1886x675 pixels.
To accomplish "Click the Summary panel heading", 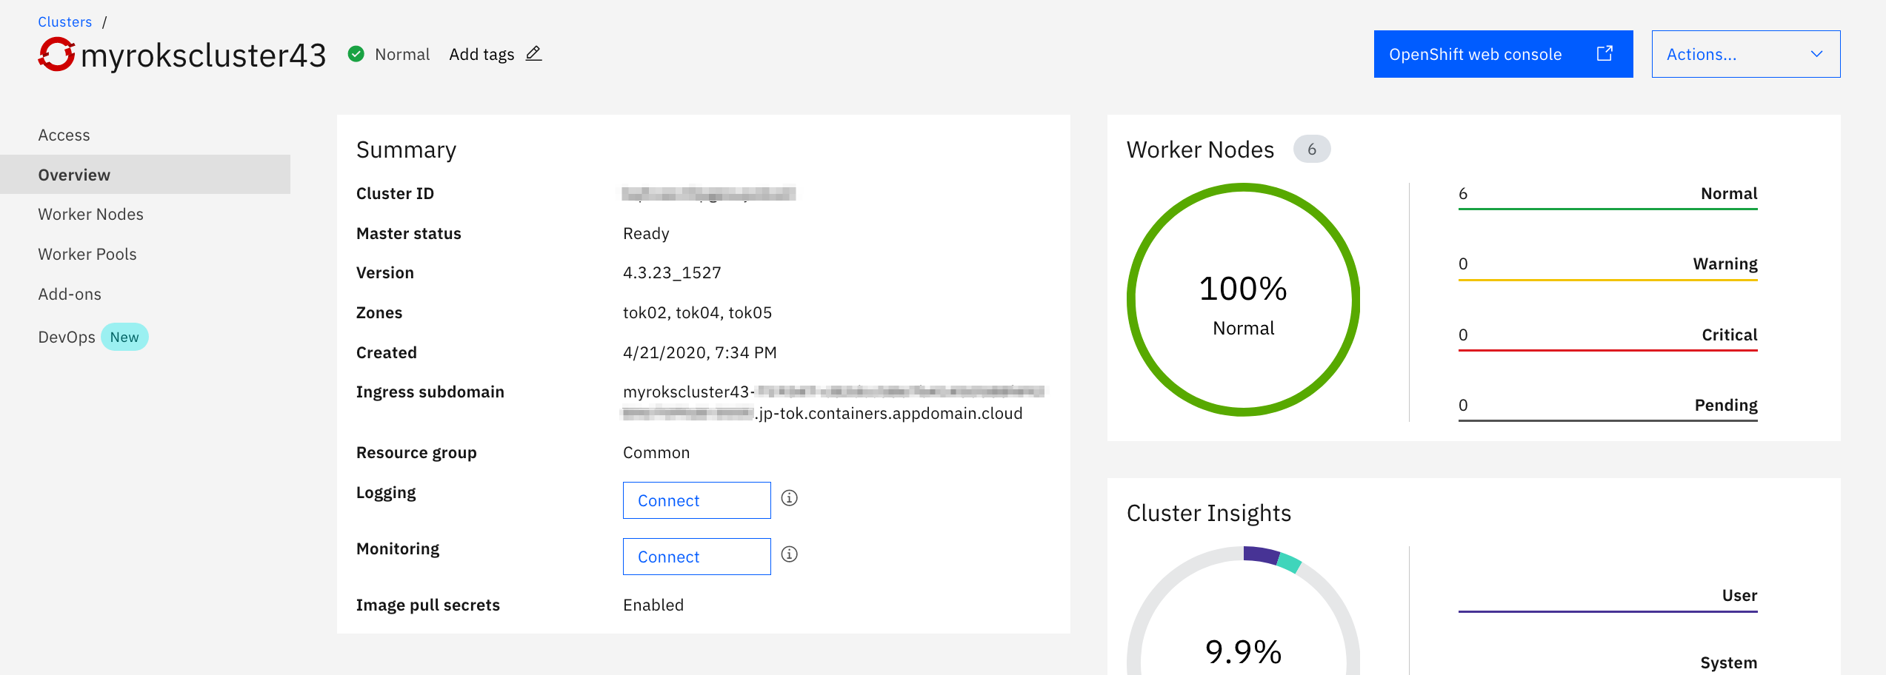I will coord(406,150).
